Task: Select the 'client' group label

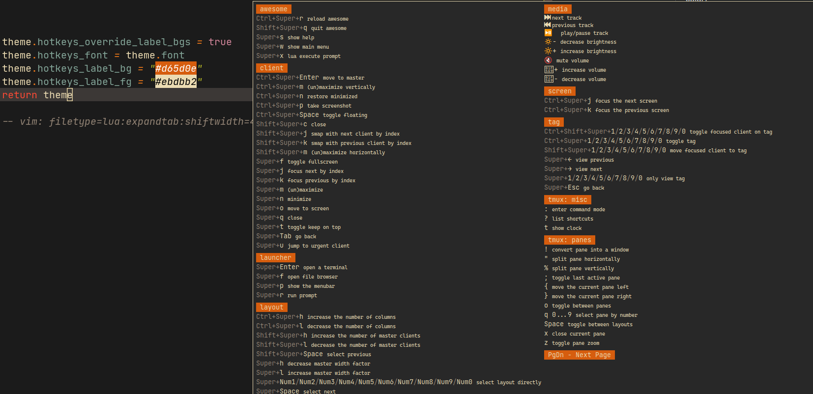Action: point(272,68)
